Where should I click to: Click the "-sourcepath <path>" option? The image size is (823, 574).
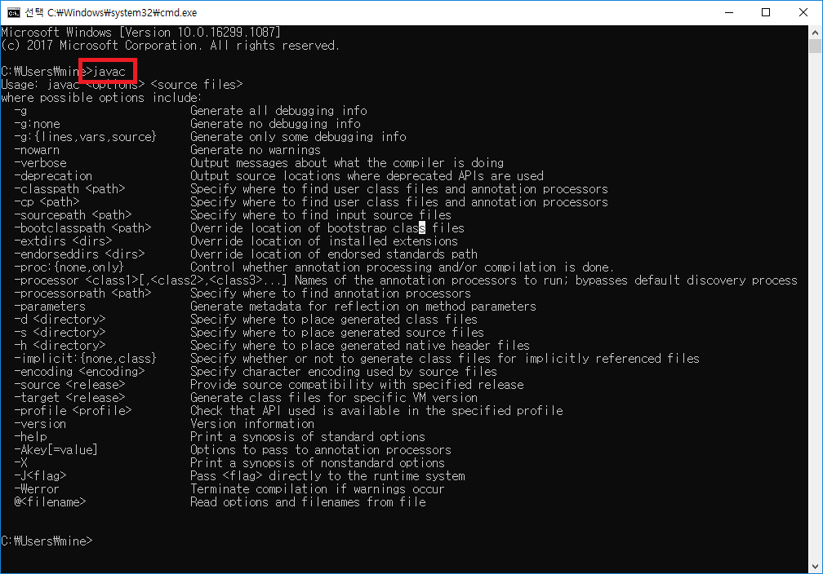pos(73,215)
